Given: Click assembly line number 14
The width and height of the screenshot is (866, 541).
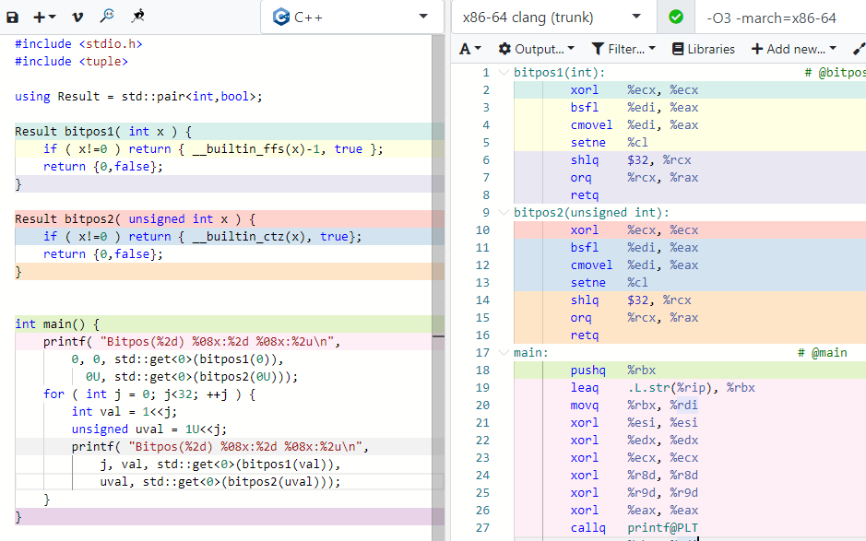Looking at the screenshot, I should [482, 300].
